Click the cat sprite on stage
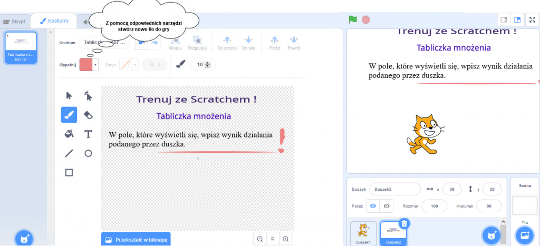 click(x=425, y=134)
